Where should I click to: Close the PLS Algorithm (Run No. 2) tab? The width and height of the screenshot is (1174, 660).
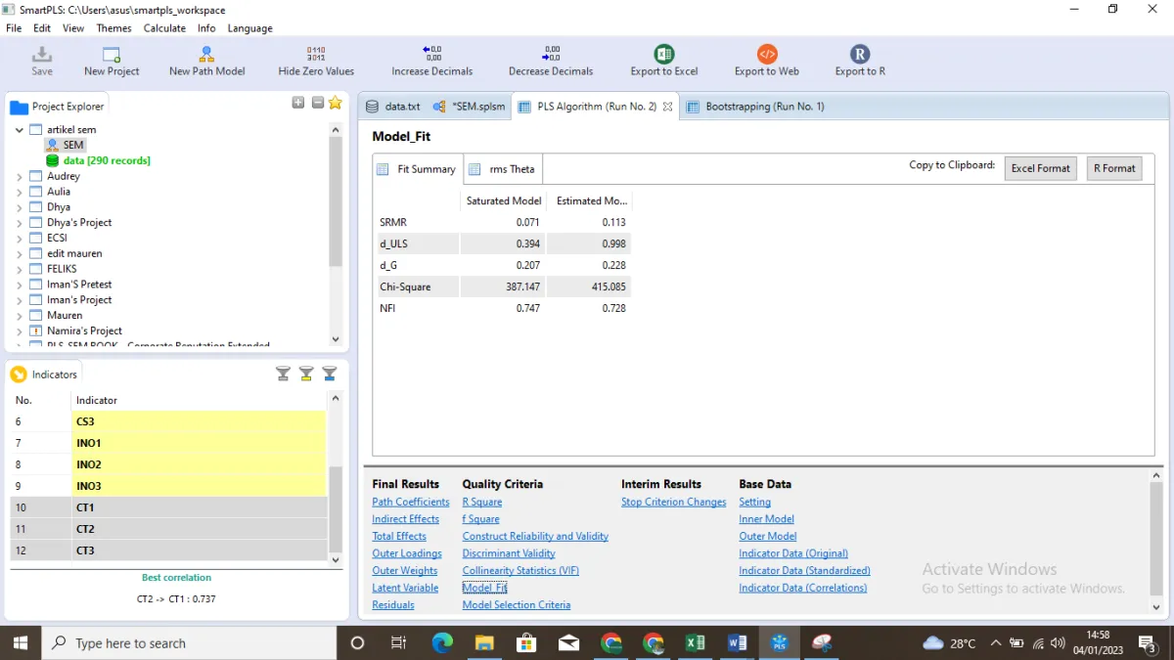tap(668, 107)
